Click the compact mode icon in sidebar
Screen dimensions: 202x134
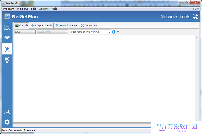click(x=7, y=111)
